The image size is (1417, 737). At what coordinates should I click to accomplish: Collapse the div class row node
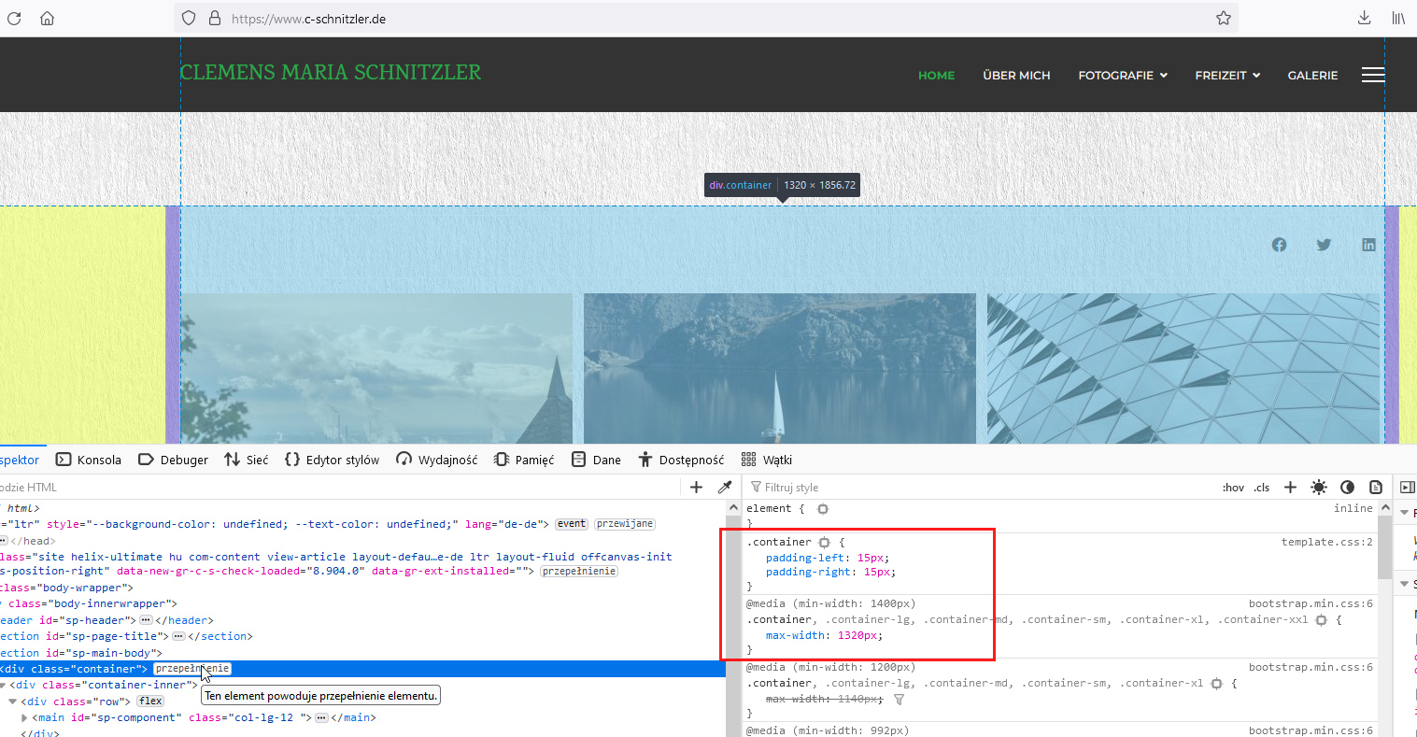click(x=13, y=702)
